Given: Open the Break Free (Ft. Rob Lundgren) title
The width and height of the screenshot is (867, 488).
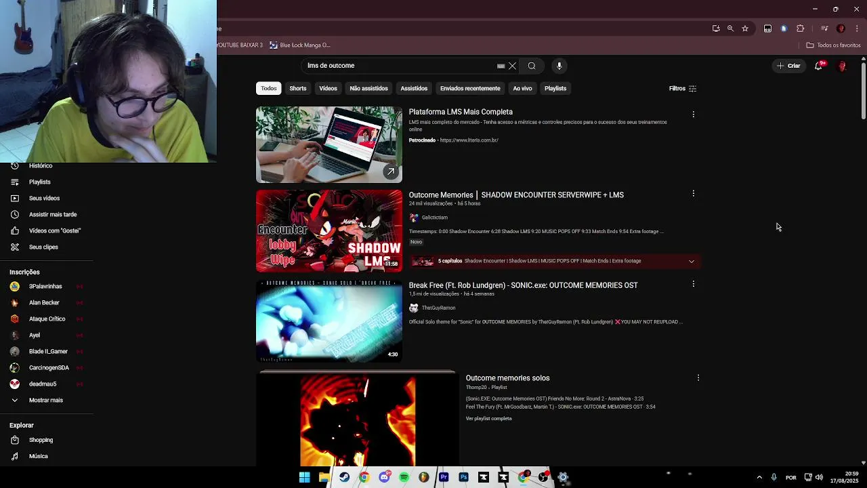Looking at the screenshot, I should [523, 285].
